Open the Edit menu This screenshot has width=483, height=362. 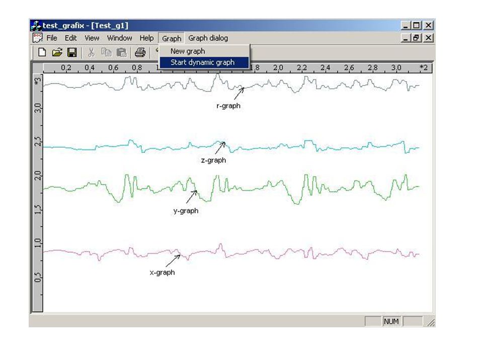coord(70,38)
